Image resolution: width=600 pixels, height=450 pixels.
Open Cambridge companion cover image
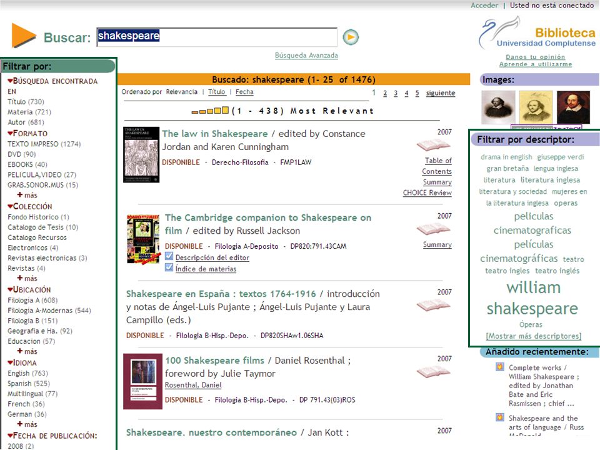pos(144,239)
